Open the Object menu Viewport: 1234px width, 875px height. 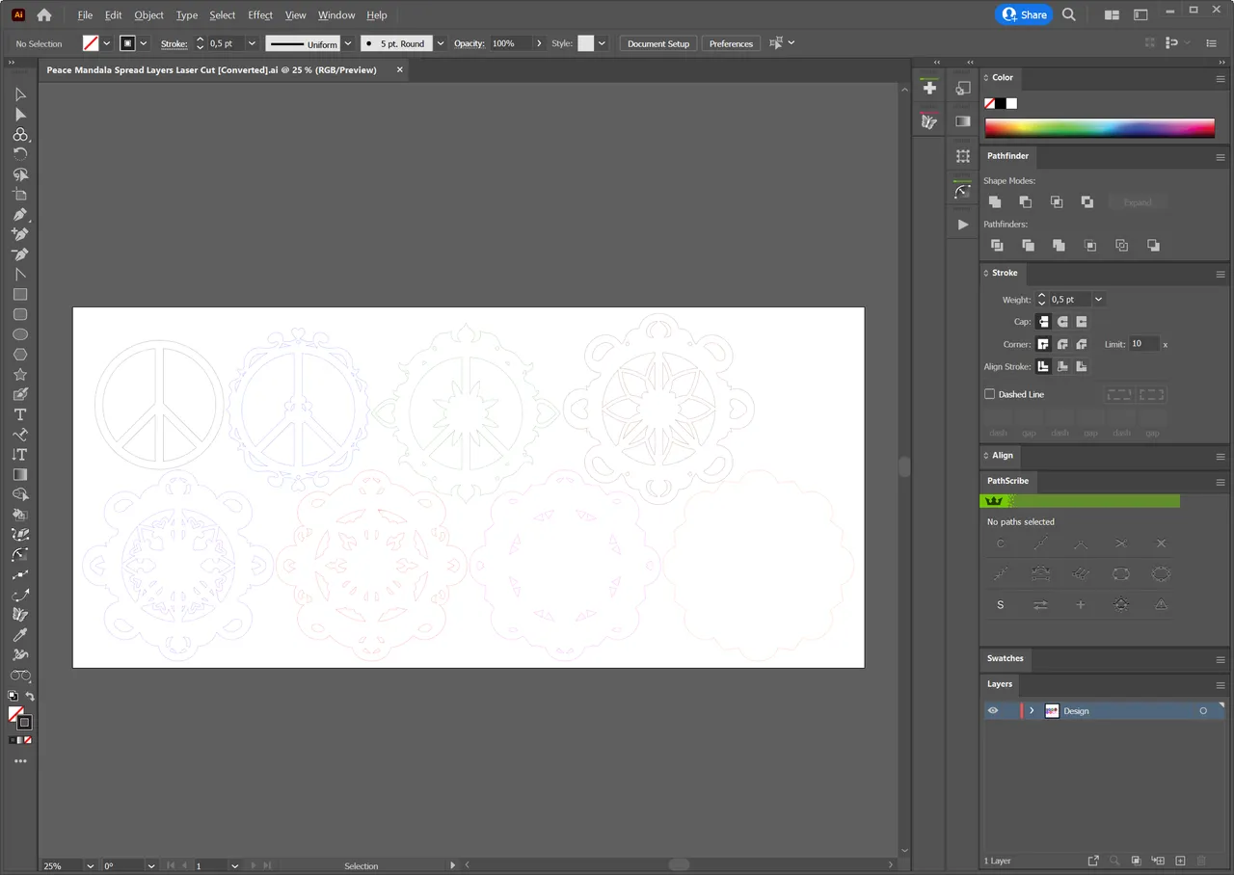[x=148, y=15]
